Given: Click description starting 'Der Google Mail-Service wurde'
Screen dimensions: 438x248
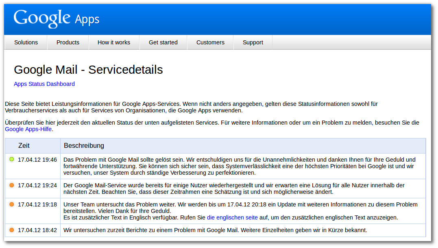Looking at the screenshot, I should 234,189.
